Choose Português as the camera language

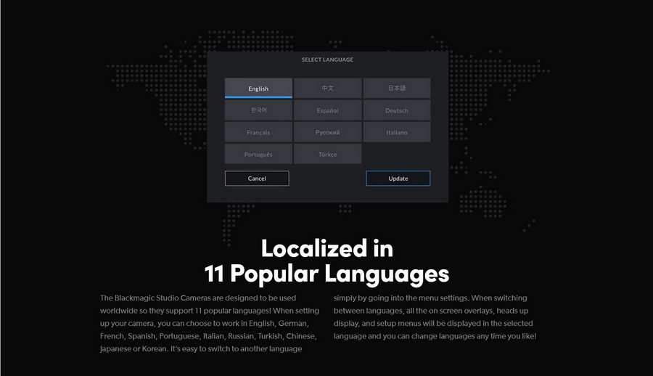[x=258, y=154]
